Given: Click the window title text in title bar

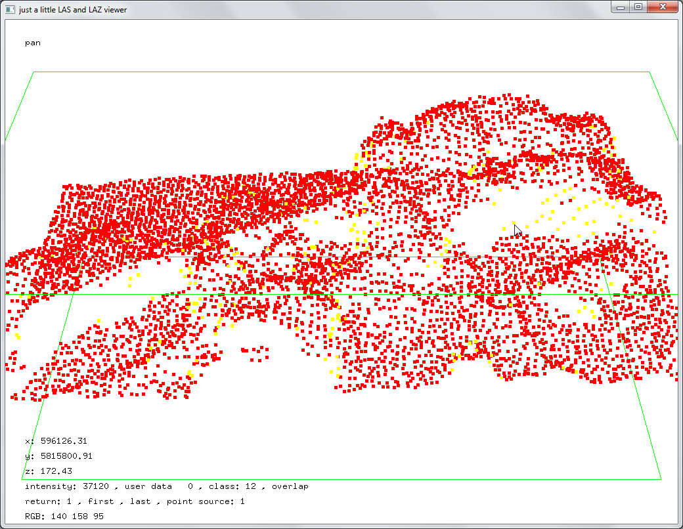Looking at the screenshot, I should click(x=73, y=10).
